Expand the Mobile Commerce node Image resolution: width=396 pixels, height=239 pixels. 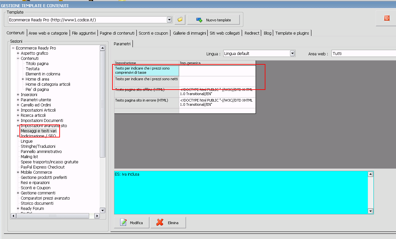pos(18,172)
